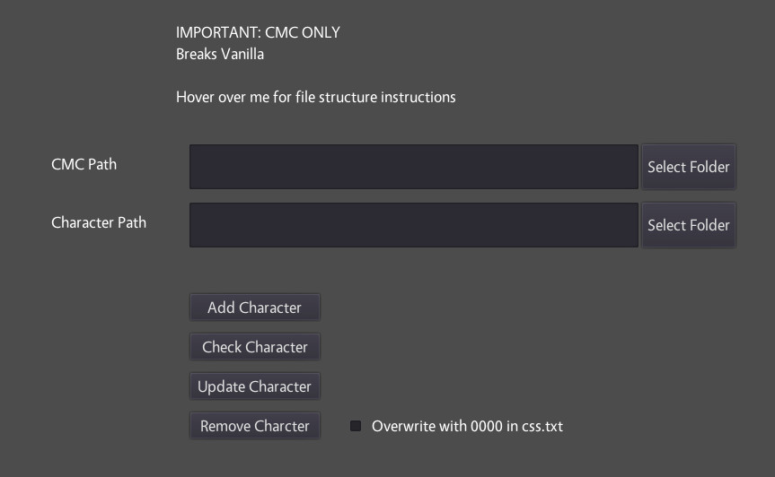Image resolution: width=775 pixels, height=477 pixels.
Task: Click the Check Character button
Action: 254,347
